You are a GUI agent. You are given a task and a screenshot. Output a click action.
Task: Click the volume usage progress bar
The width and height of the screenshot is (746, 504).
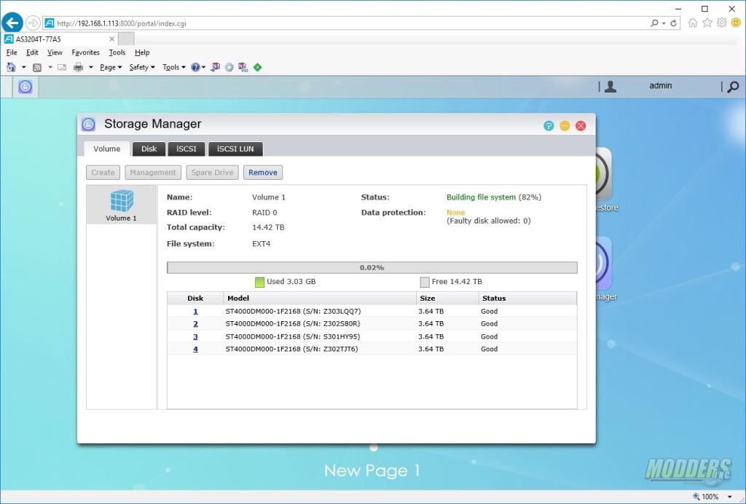pos(372,267)
